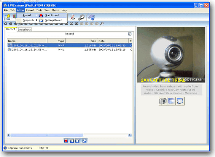Click the file icon of the WMA recording
This screenshot has width=215, height=157.
pos(10,45)
